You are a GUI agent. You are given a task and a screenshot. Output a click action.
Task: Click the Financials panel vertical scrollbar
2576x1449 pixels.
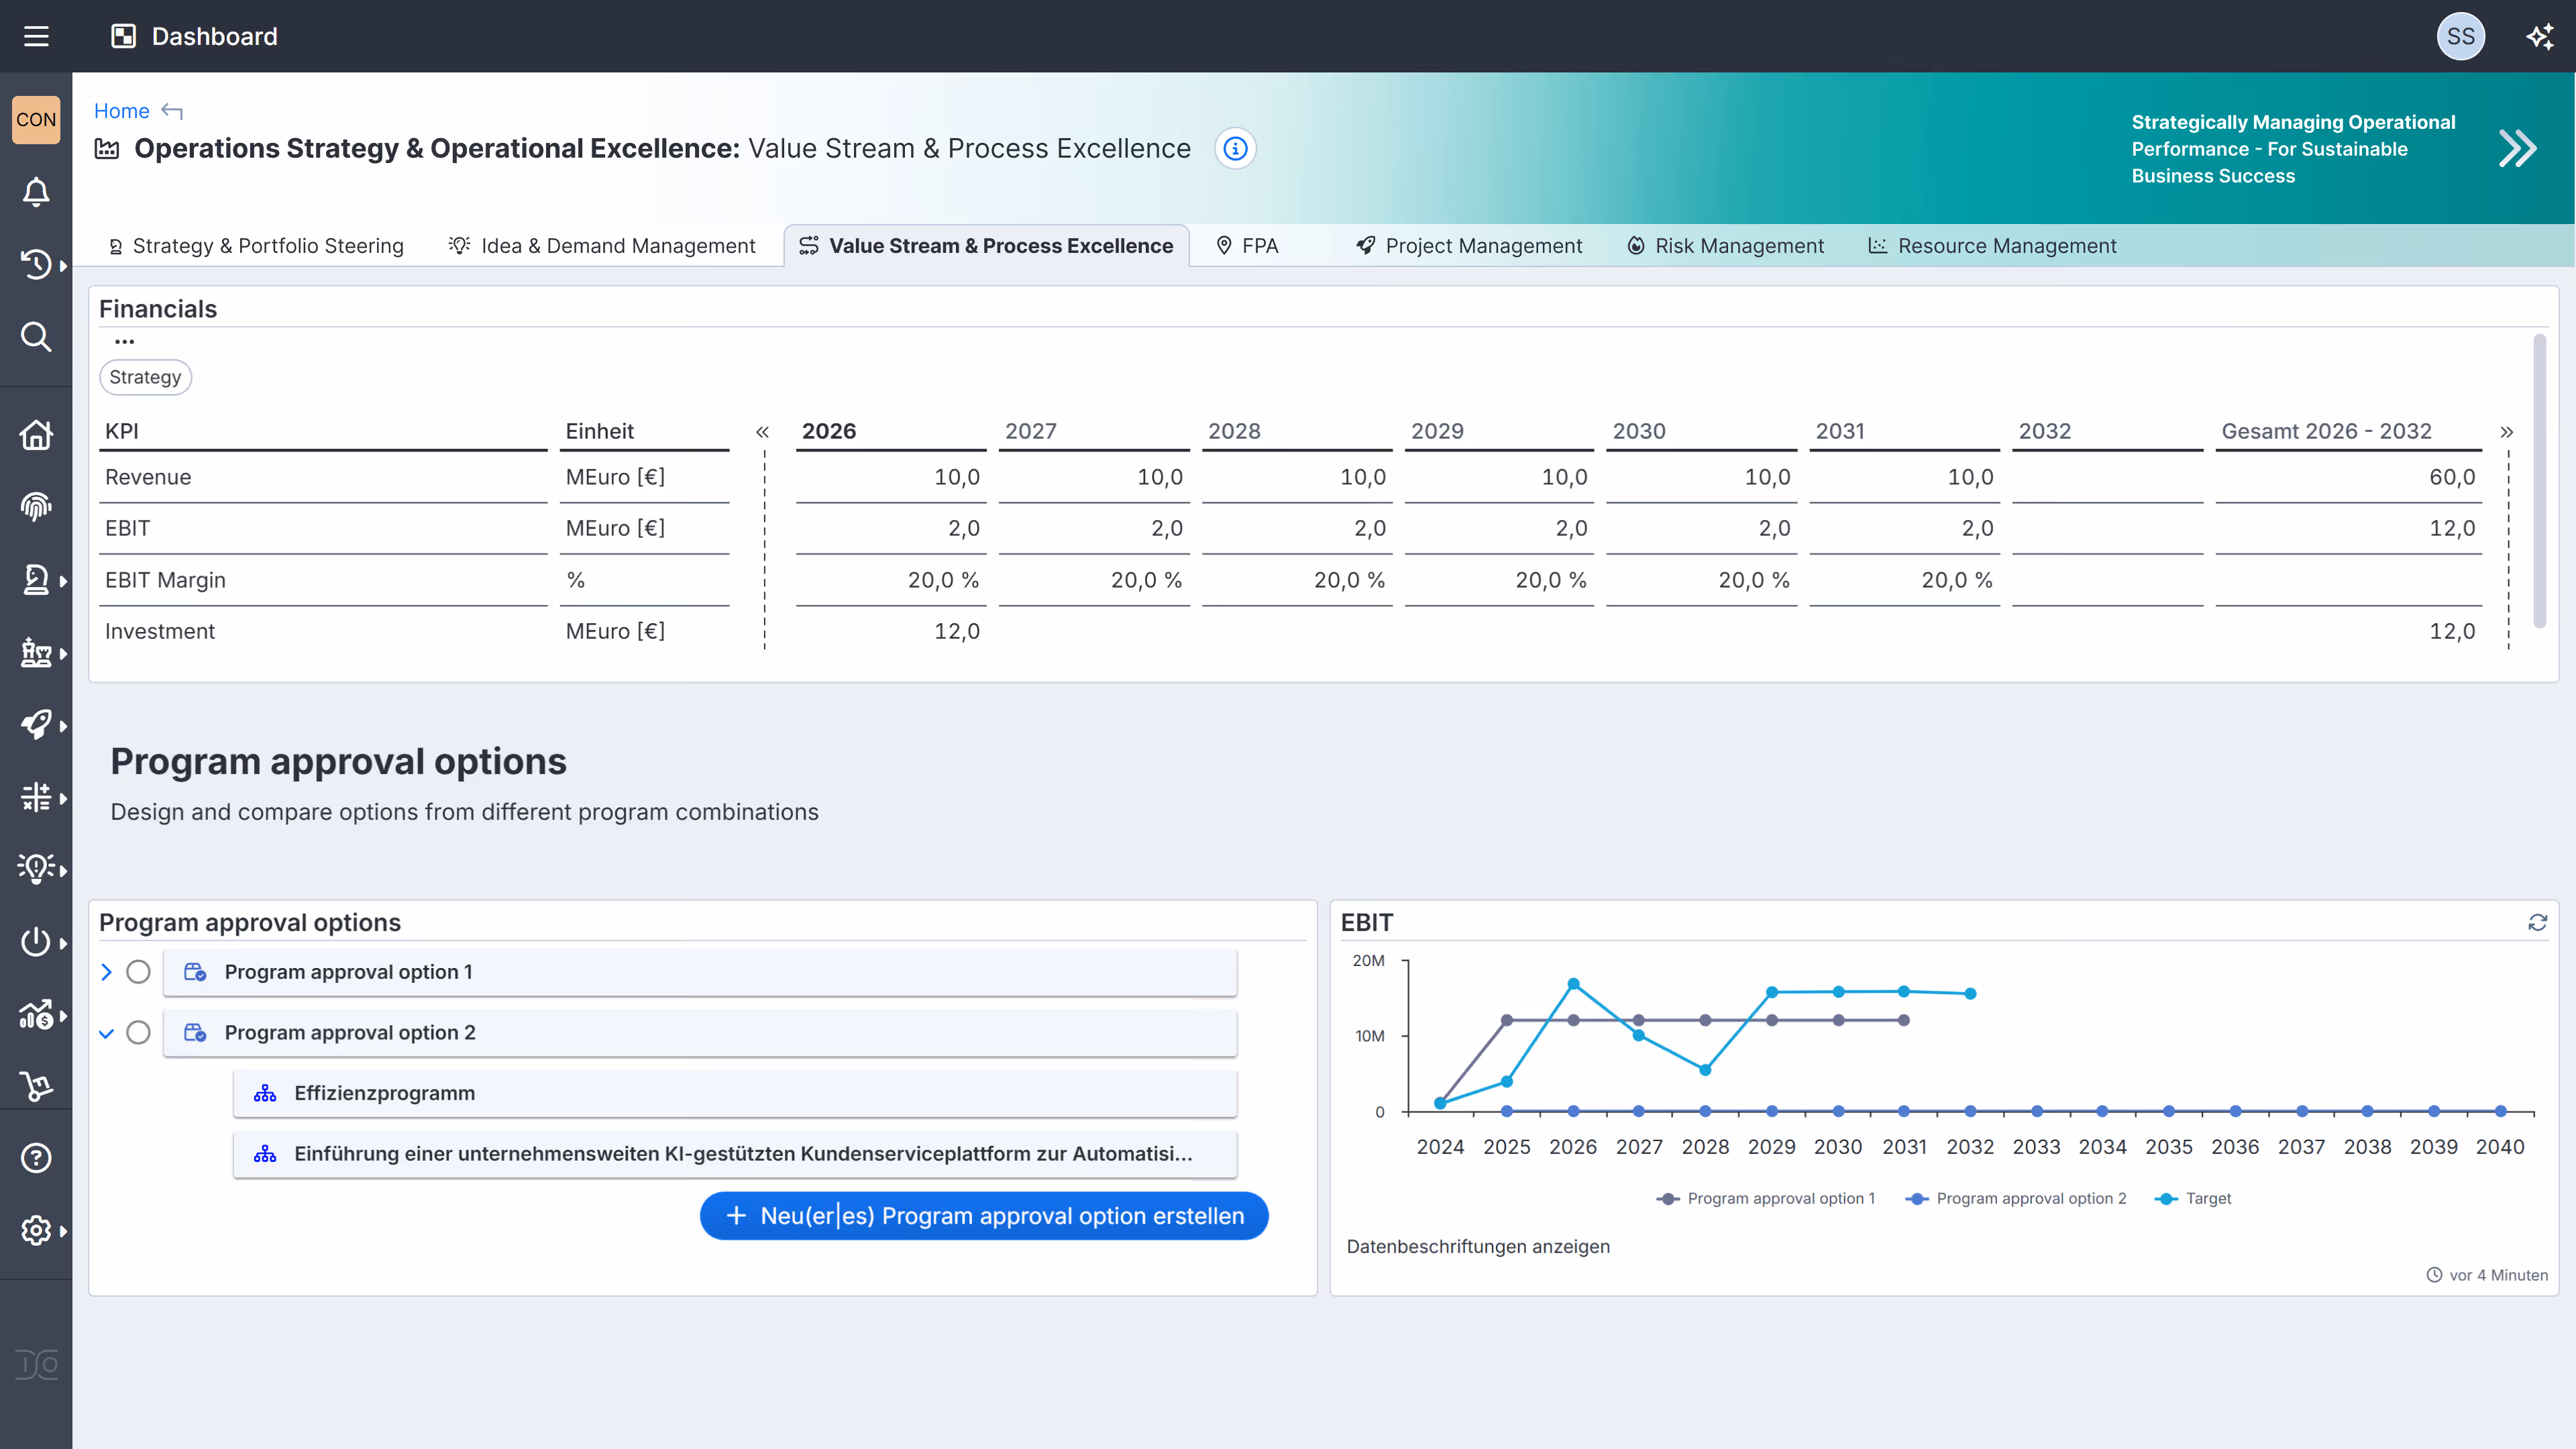pos(2539,480)
